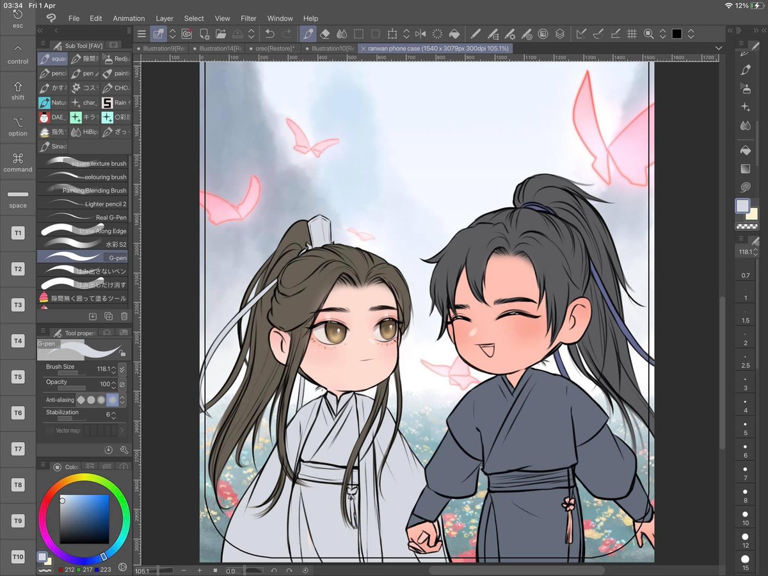Screen dimensions: 768x576
Task: Select the blend droplet tool in command bar
Action: 341,34
